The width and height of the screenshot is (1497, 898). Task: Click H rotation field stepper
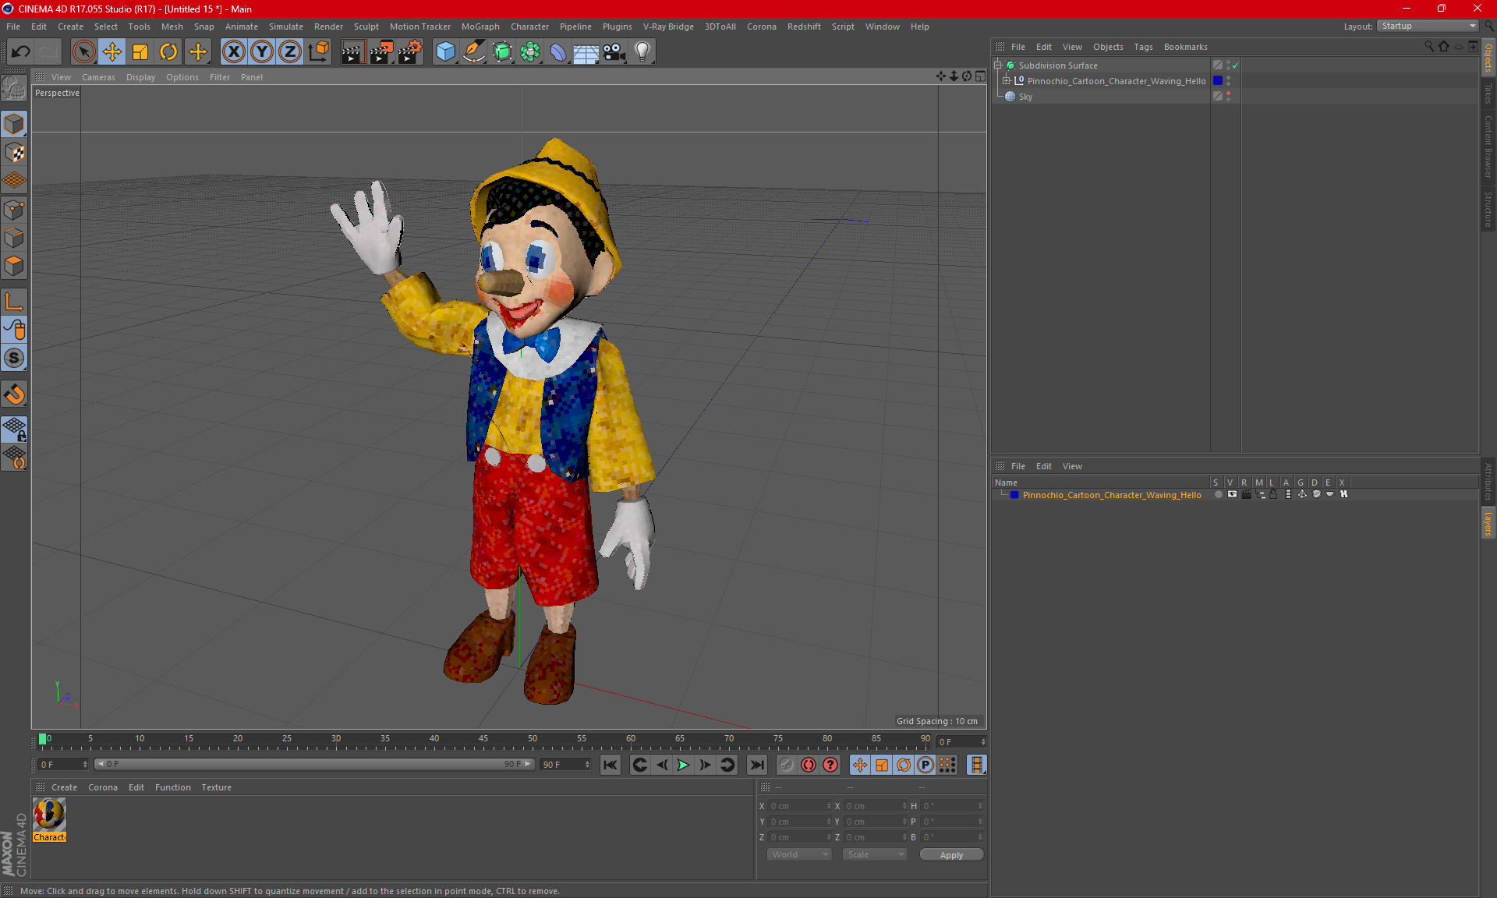tap(980, 806)
